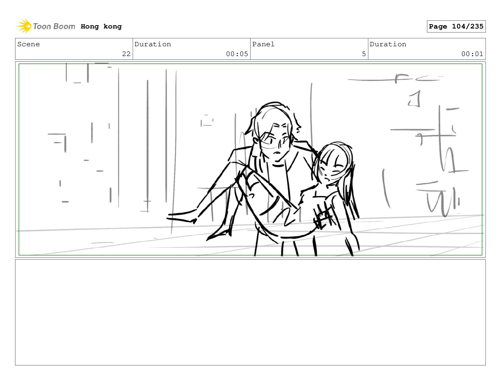Click the empty notes box below the panel

pyautogui.click(x=250, y=312)
